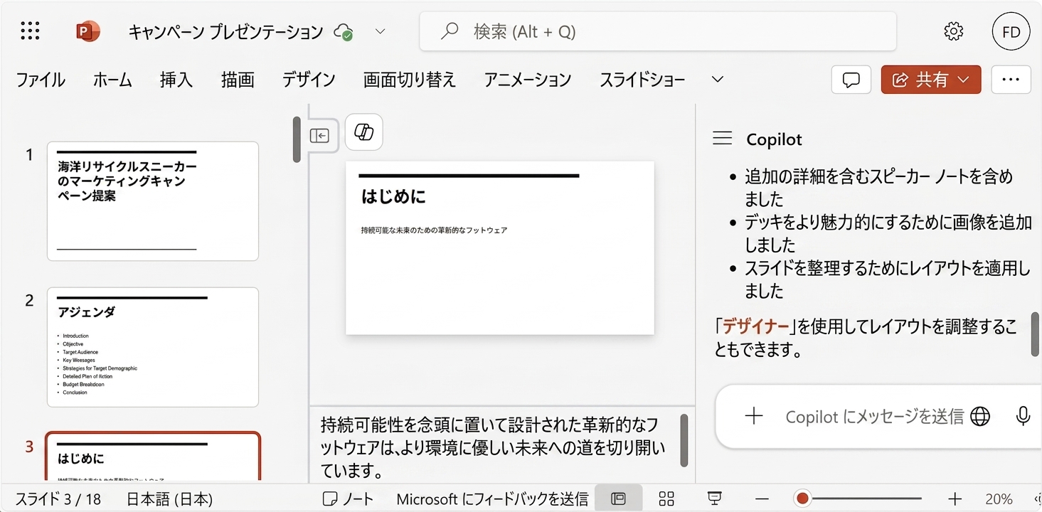Open the more options ellipsis button
The width and height of the screenshot is (1042, 512).
pyautogui.click(x=1011, y=80)
